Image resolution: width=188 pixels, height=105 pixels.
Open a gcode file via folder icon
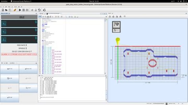[6, 10]
